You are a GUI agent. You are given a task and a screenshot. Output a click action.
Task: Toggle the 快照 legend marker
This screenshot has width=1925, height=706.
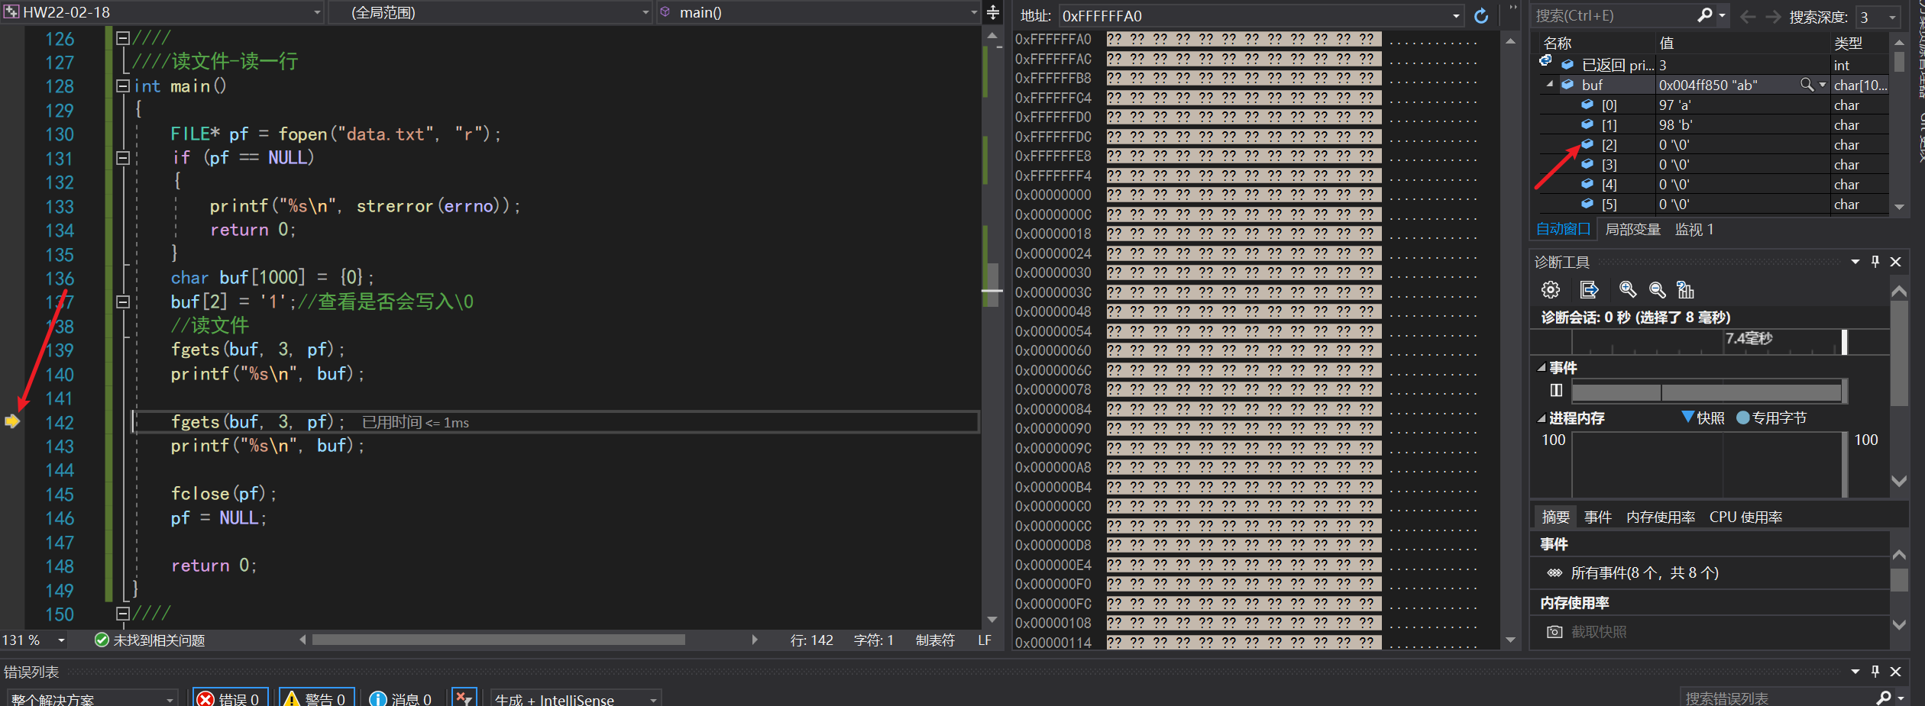click(x=1688, y=417)
